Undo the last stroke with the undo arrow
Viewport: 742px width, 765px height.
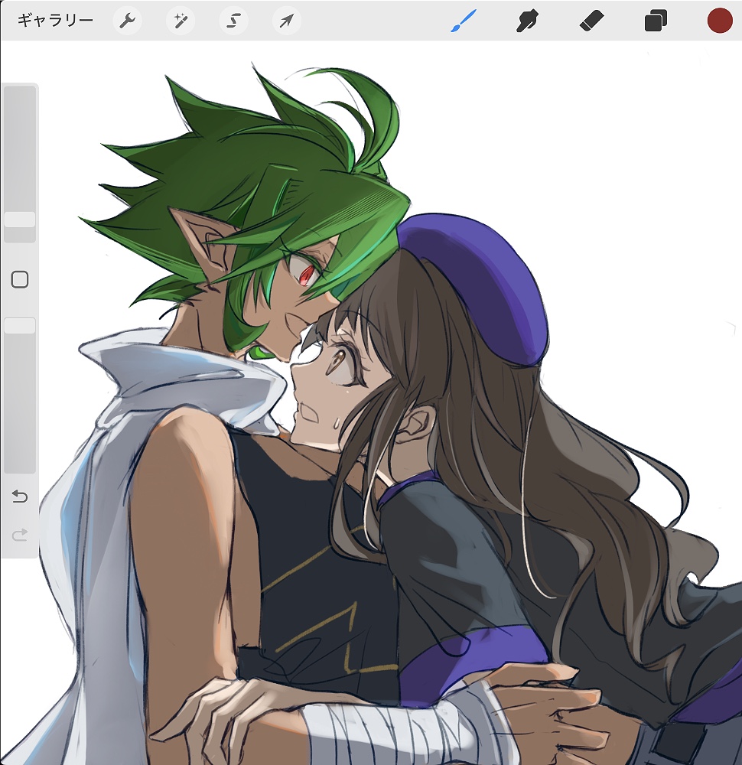(x=20, y=497)
